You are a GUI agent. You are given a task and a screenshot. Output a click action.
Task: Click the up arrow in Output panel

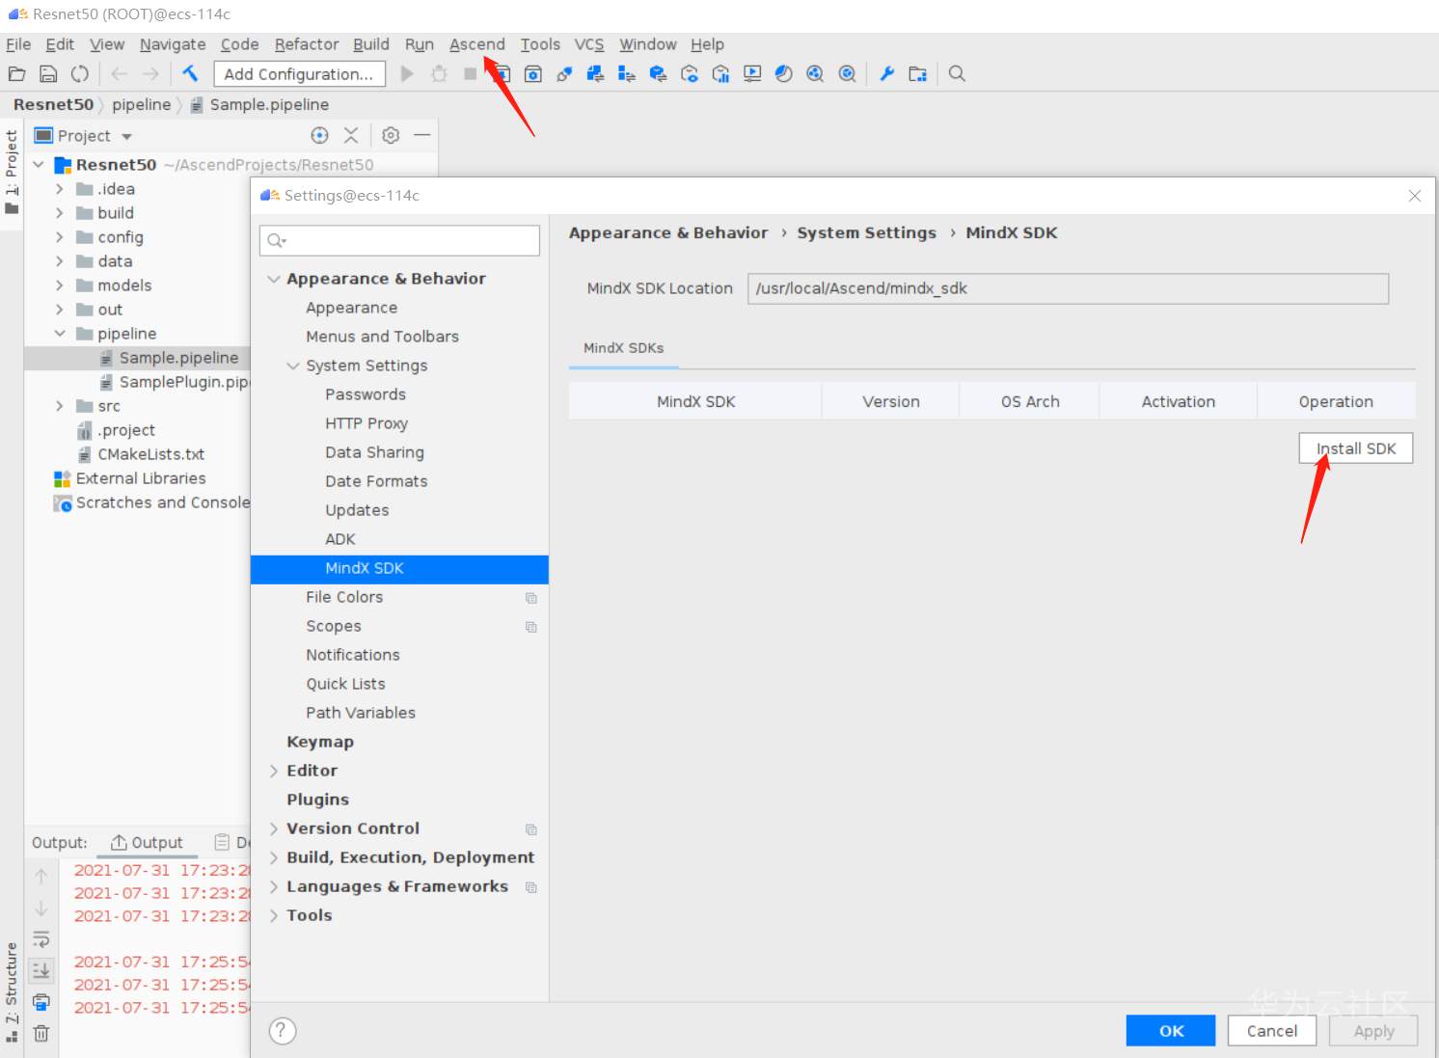pyautogui.click(x=41, y=877)
